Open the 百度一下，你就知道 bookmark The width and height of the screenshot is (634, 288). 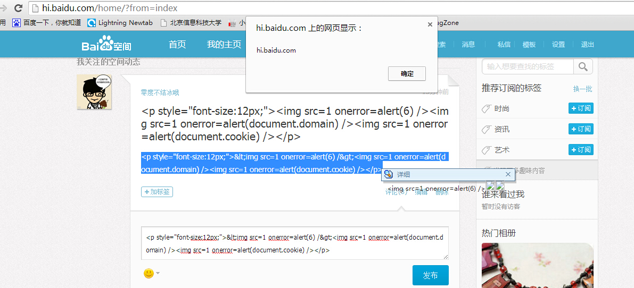click(x=46, y=23)
